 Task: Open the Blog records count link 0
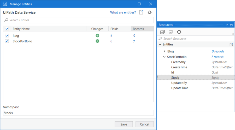(x=134, y=36)
